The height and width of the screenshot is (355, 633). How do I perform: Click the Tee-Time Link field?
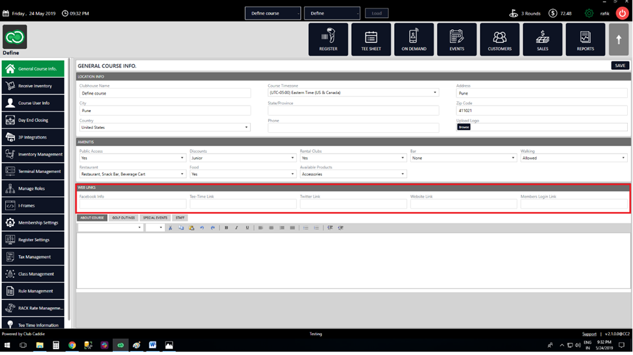[243, 204]
